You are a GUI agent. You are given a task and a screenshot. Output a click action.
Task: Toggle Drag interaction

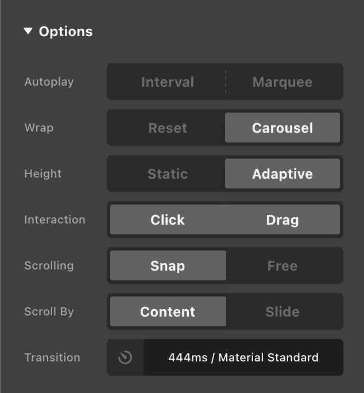(x=282, y=219)
